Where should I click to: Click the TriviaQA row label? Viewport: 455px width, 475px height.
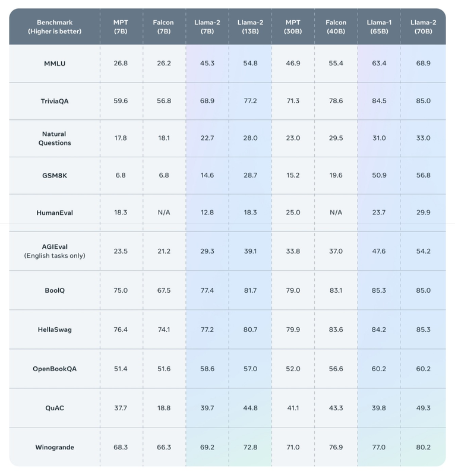(x=54, y=101)
